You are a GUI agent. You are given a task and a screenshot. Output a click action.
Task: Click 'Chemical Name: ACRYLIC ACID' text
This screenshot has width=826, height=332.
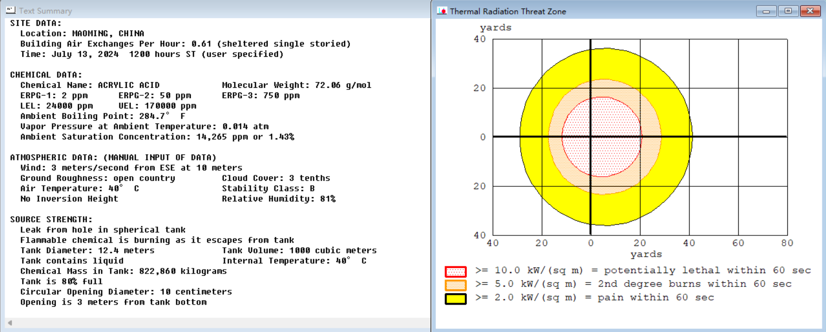click(90, 85)
